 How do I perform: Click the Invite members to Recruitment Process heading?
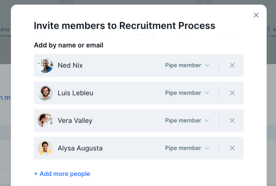coord(124,26)
